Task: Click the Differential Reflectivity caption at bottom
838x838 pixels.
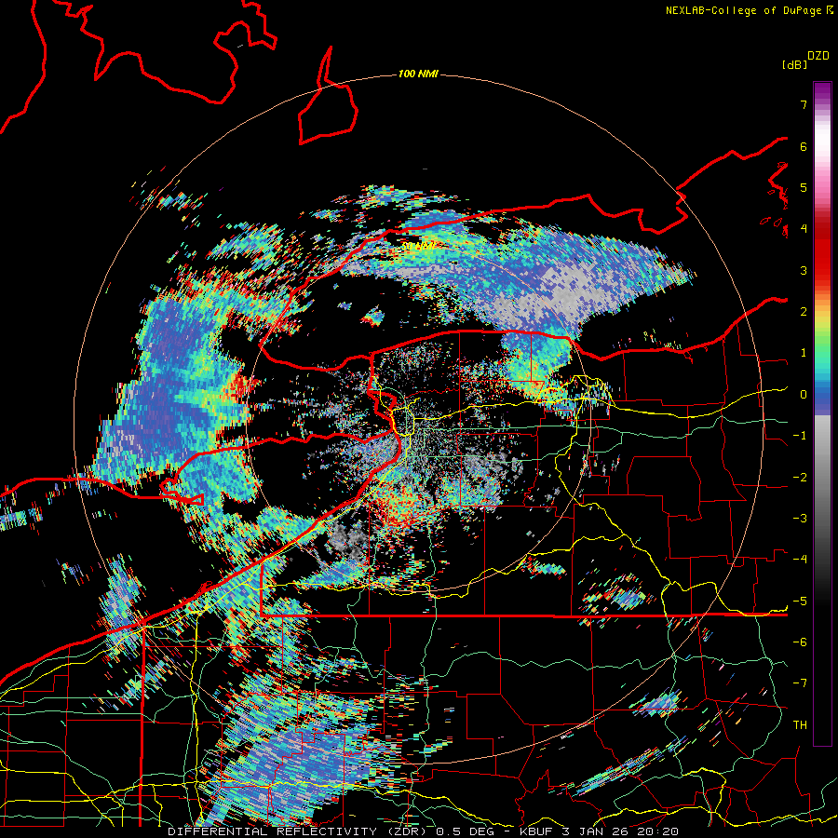Action: [424, 831]
